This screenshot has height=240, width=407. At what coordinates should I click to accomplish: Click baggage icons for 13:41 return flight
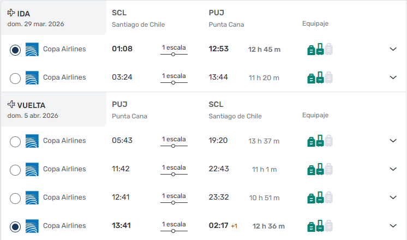coord(320,226)
